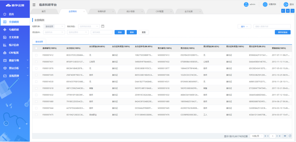Open 专病科研 in the sidebar
Screen dimensions: 296x142
(x=15, y=30)
